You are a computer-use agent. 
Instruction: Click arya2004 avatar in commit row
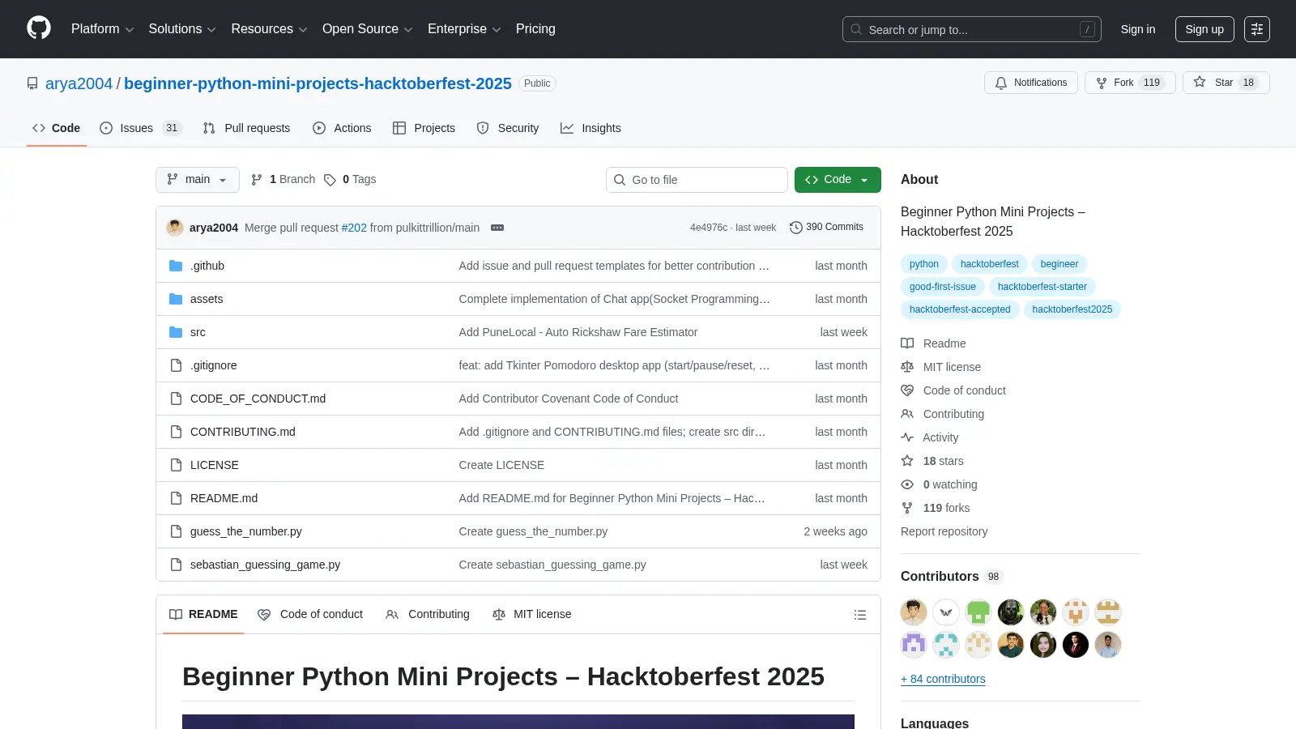point(175,228)
